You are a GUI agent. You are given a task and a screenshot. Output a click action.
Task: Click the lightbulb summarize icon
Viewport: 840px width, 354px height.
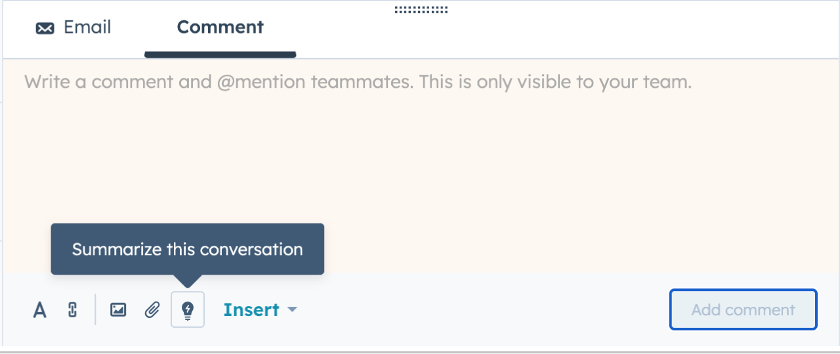pyautogui.click(x=188, y=310)
